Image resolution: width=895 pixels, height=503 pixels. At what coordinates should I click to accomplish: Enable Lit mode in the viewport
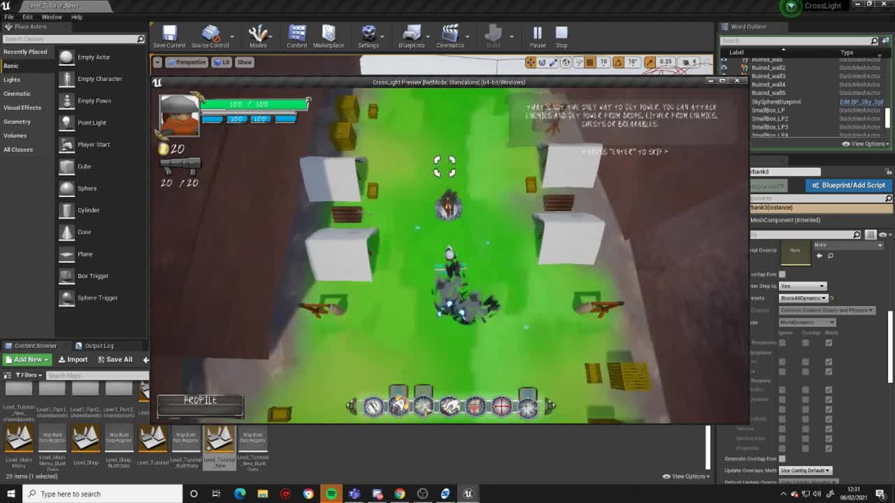point(221,62)
